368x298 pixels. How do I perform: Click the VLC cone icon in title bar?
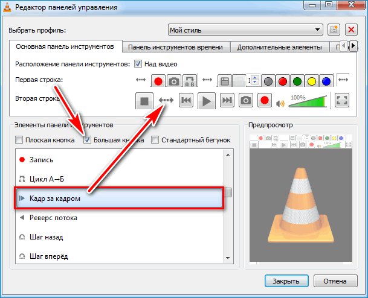tap(7, 7)
